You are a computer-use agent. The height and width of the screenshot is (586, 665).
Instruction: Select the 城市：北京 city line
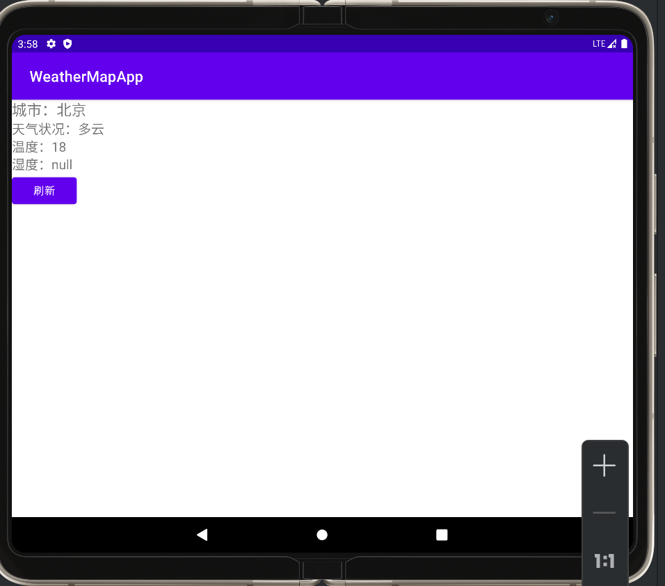pos(49,110)
